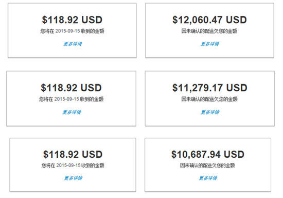
Task: Select the $10,687.94 USD amount
Action: (208, 154)
